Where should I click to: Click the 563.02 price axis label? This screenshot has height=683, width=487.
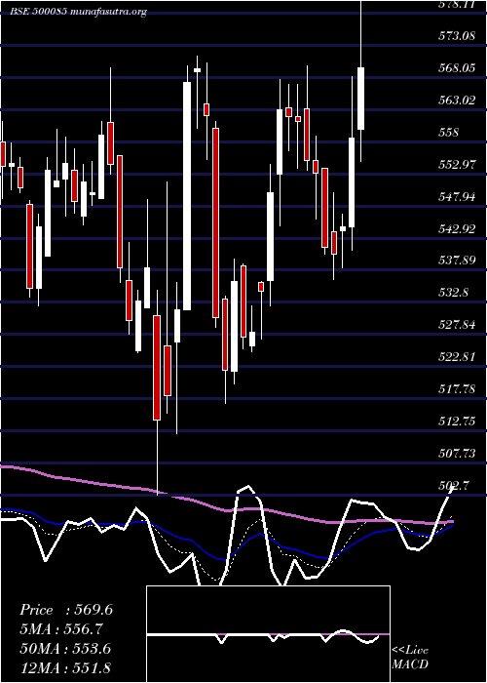(457, 100)
